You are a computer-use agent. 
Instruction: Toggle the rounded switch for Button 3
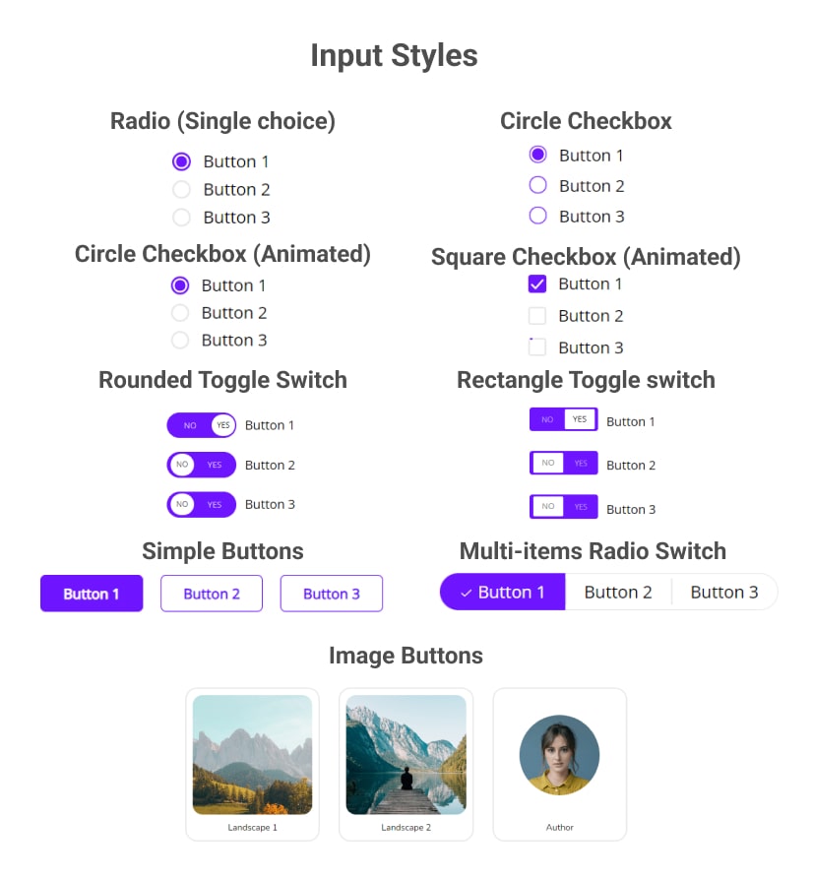201,505
